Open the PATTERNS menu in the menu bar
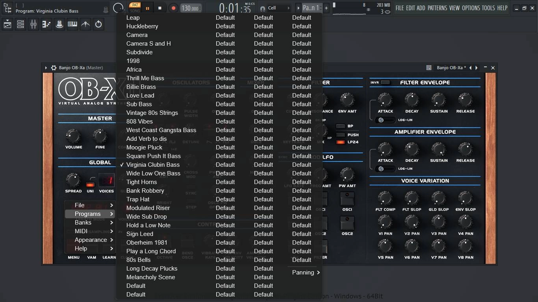 [437, 8]
